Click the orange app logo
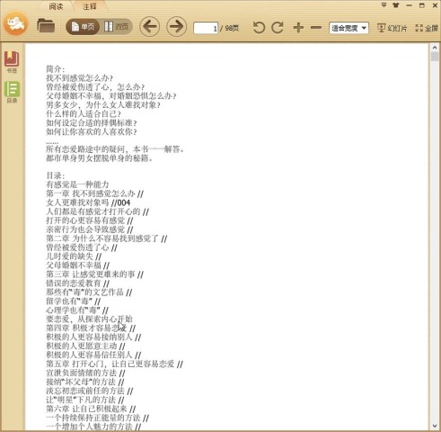 (x=15, y=23)
